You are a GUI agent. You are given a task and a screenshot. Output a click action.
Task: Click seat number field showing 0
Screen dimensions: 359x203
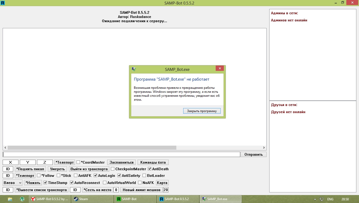(116, 190)
